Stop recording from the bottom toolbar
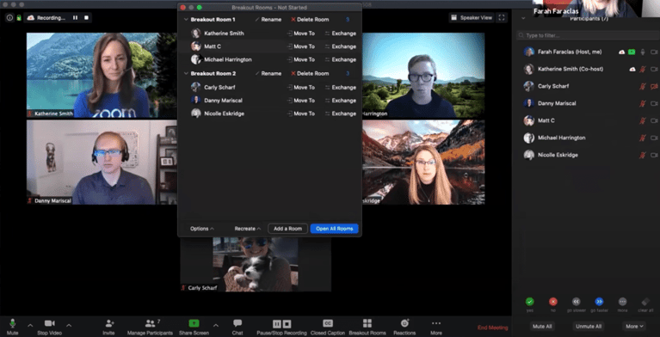 click(287, 323)
